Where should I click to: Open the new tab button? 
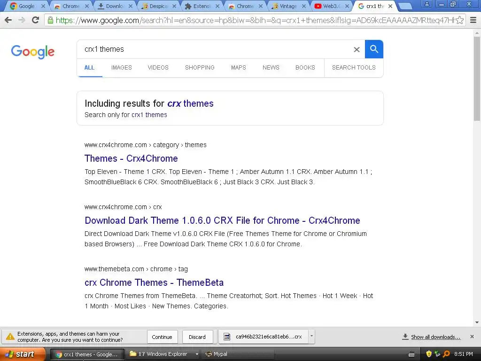click(405, 6)
